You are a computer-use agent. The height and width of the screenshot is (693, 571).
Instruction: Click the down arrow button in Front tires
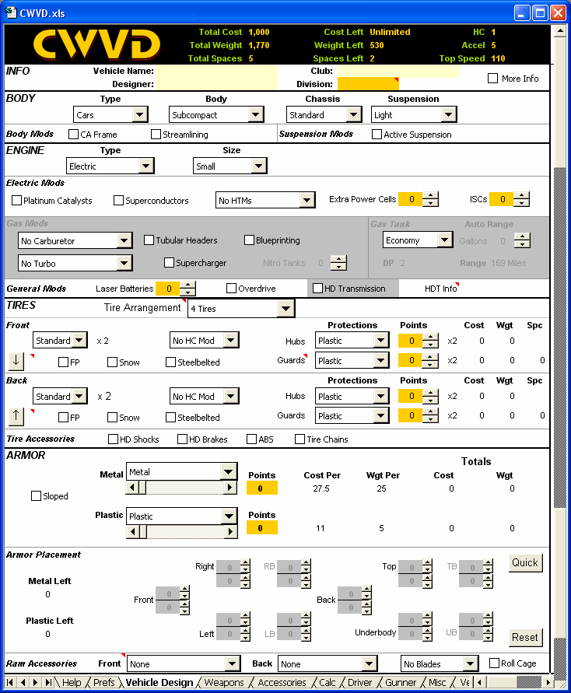coord(17,360)
